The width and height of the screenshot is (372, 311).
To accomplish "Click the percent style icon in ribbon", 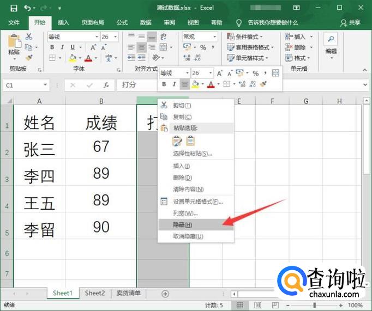I will click(203, 47).
